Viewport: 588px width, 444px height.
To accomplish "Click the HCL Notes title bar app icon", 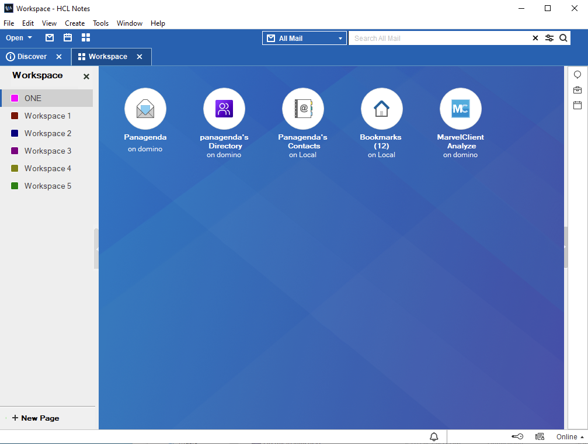I will pyautogui.click(x=8, y=8).
